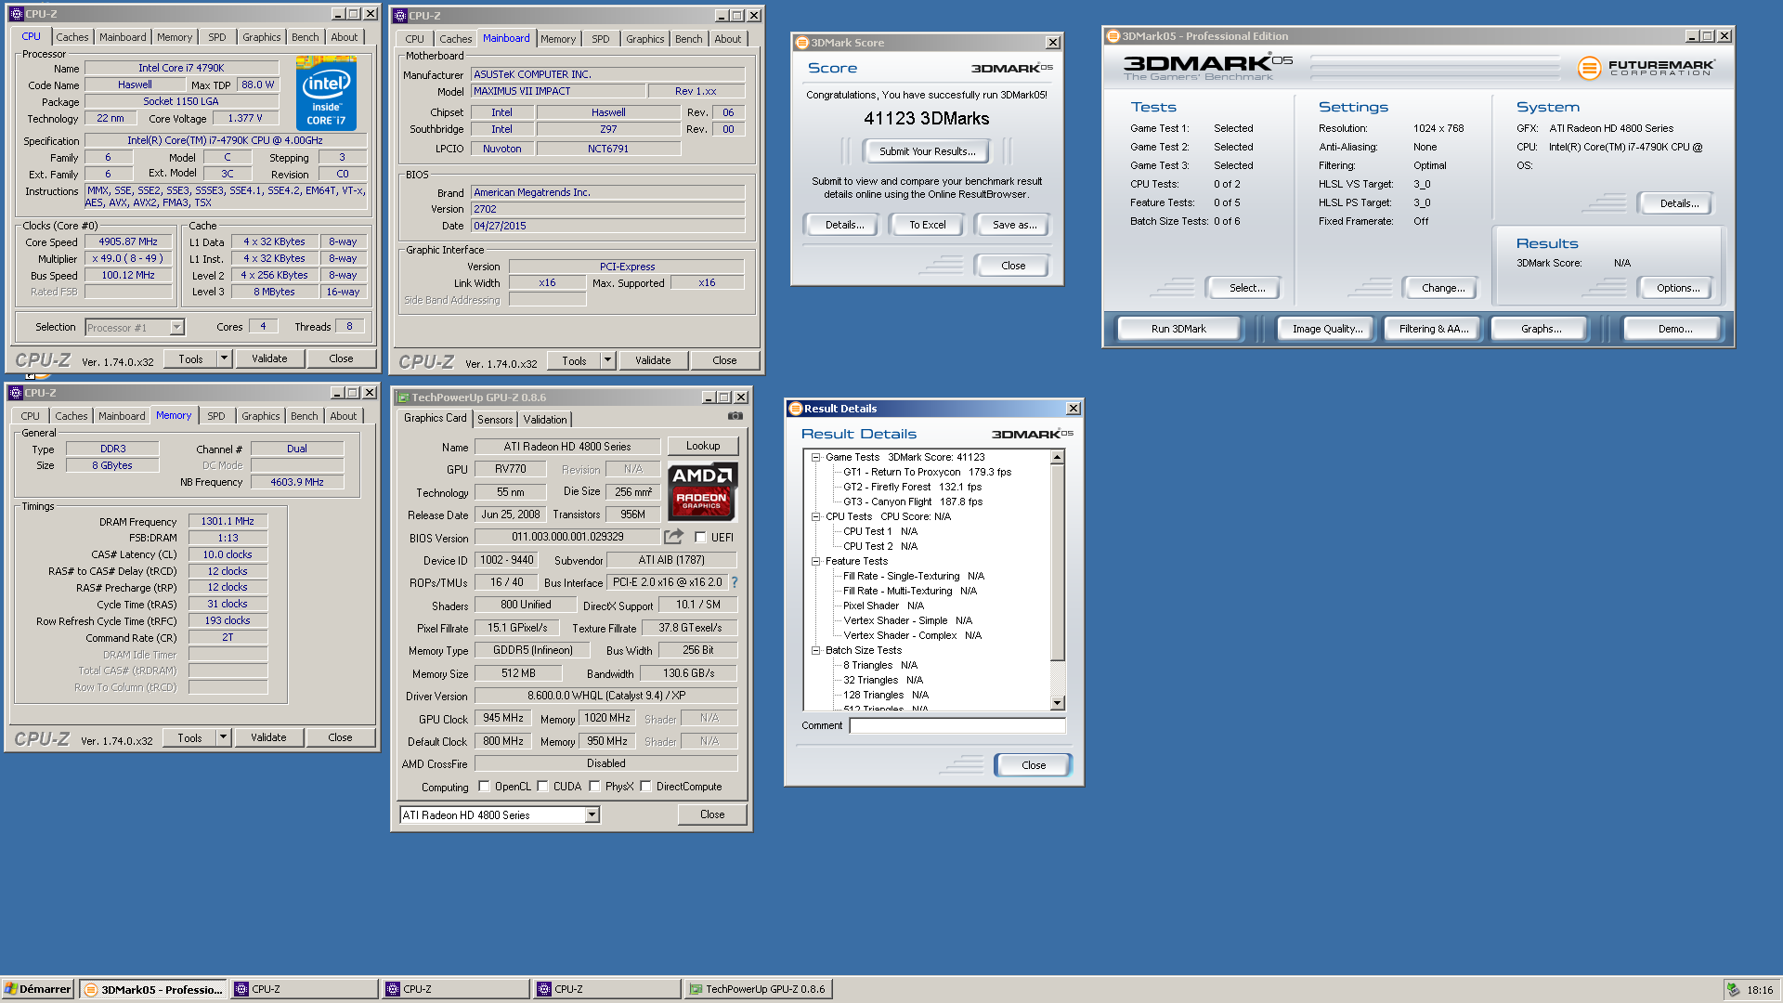The image size is (1783, 1003).
Task: Collapse the Batch Size Tests tree node
Action: [x=815, y=650]
